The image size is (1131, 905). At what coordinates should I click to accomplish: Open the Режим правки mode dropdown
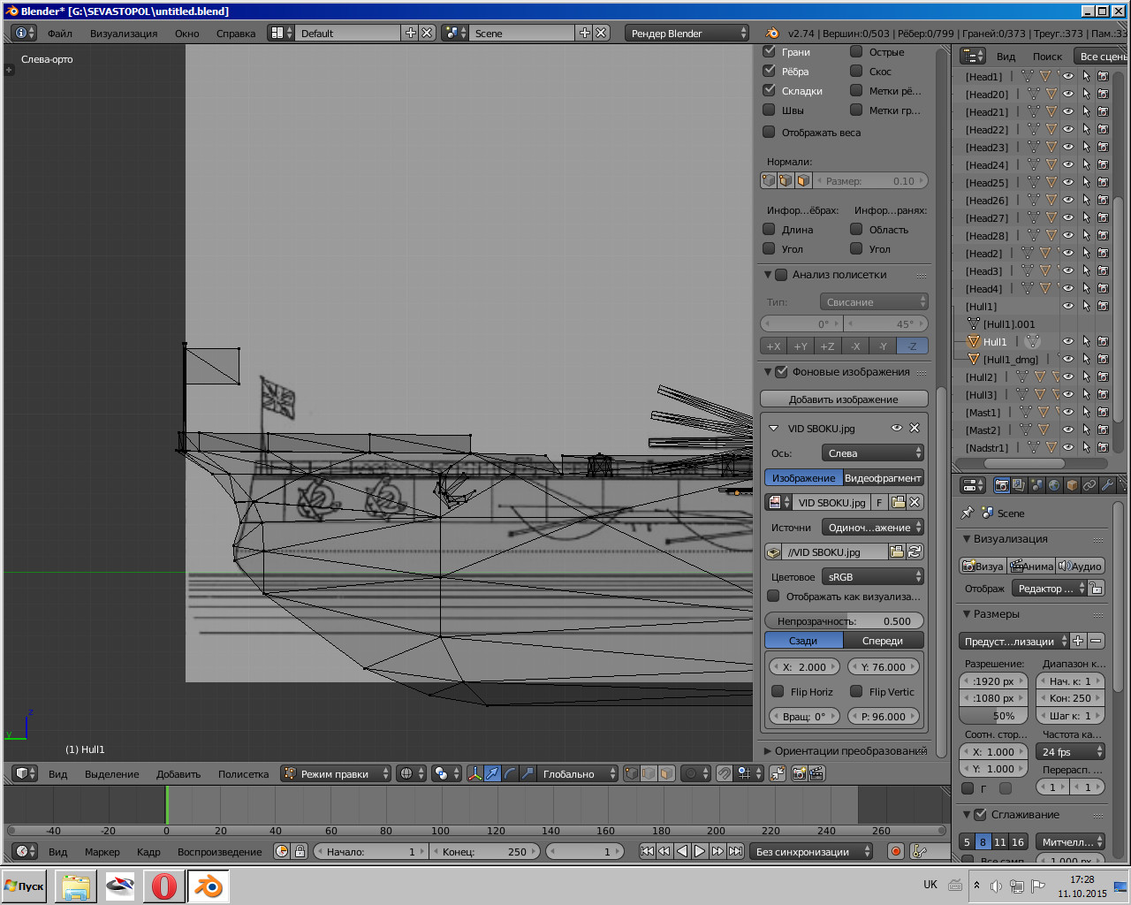(336, 773)
